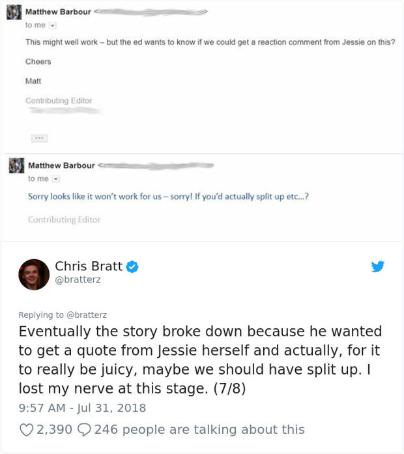The image size is (404, 454).
Task: Show trimmed content with the ellipsis button
Action: [x=39, y=138]
